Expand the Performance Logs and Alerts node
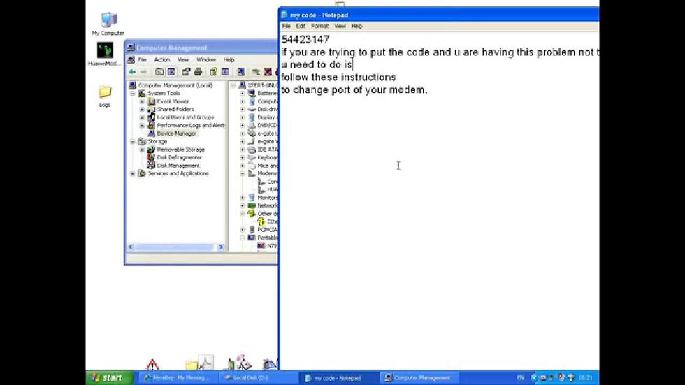685x385 pixels. 142,125
